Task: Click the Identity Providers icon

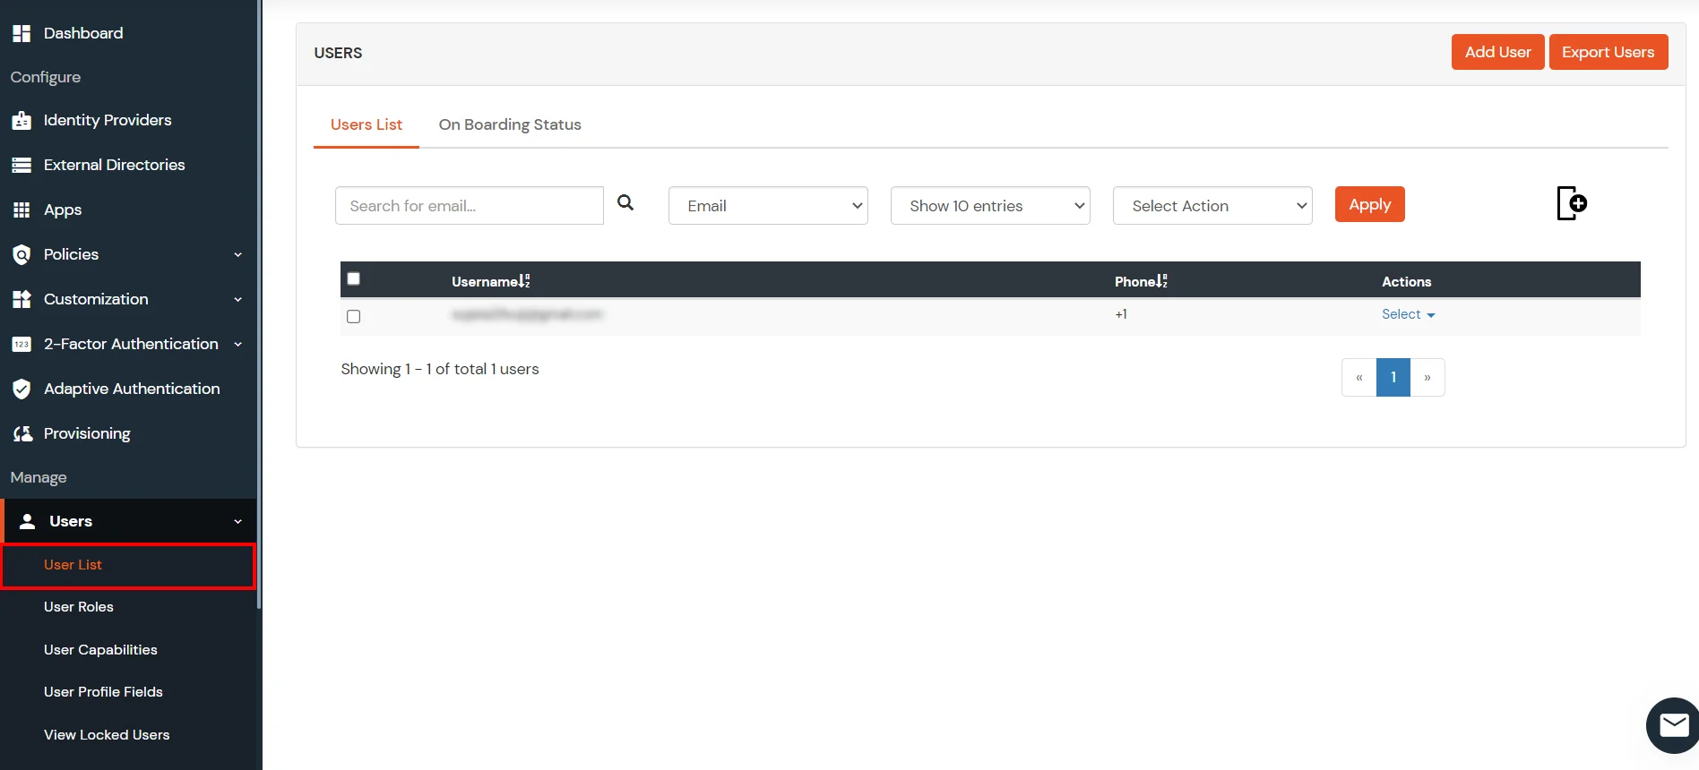Action: 22,120
